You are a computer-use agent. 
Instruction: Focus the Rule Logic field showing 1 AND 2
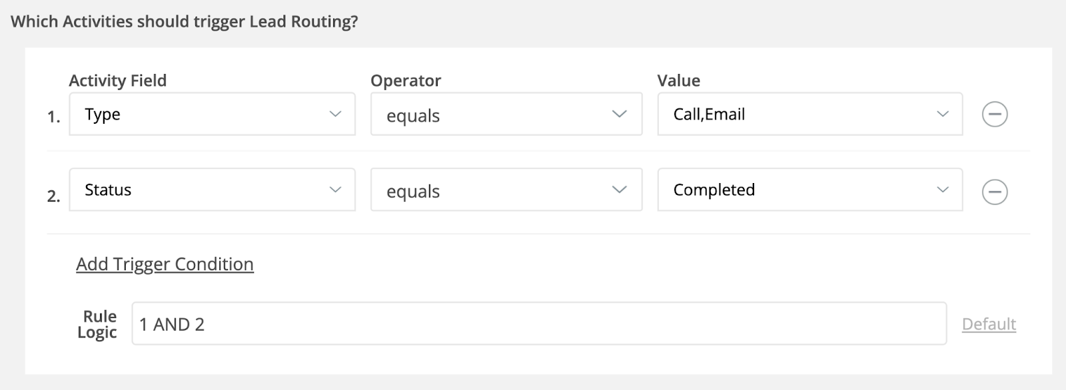pyautogui.click(x=539, y=323)
